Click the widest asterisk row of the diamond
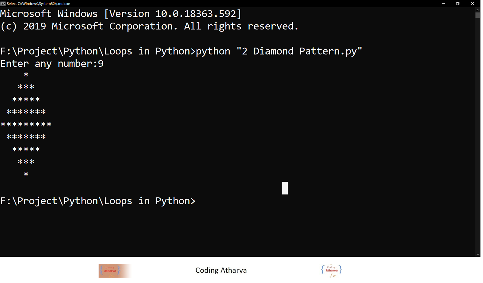This screenshot has width=483, height=283. [x=26, y=124]
